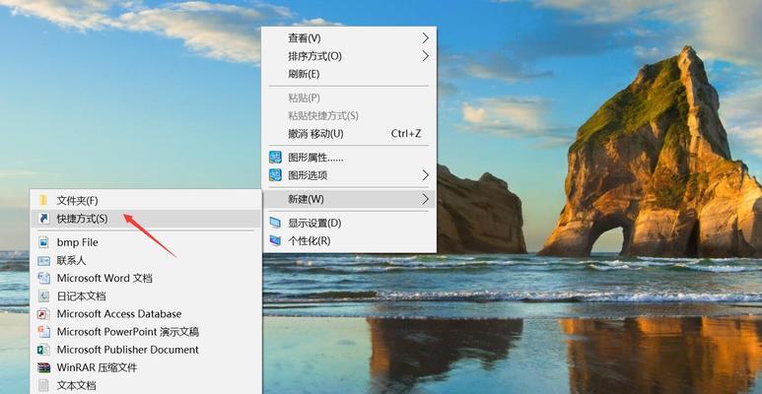The image size is (762, 394).
Task: Click the Access Database icon
Action: 43,314
